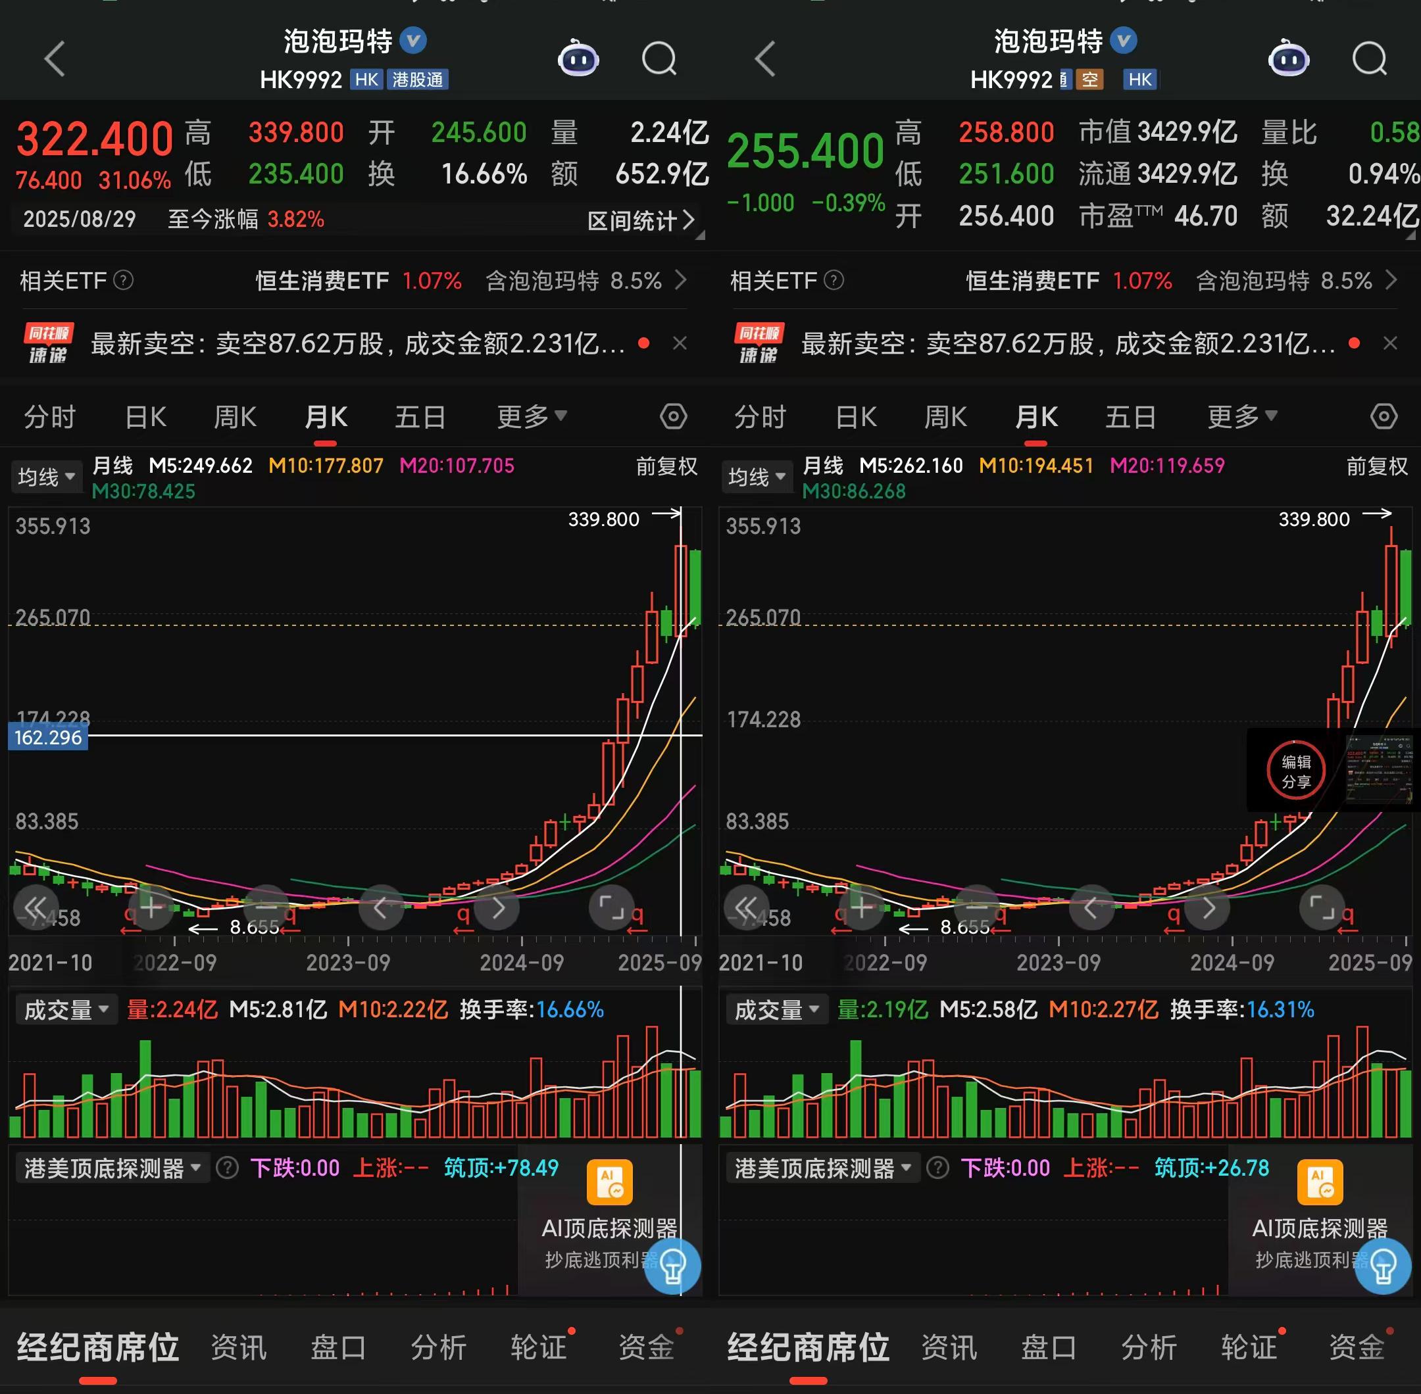
Task: Open related ETF chevron, left panel
Action: click(680, 280)
